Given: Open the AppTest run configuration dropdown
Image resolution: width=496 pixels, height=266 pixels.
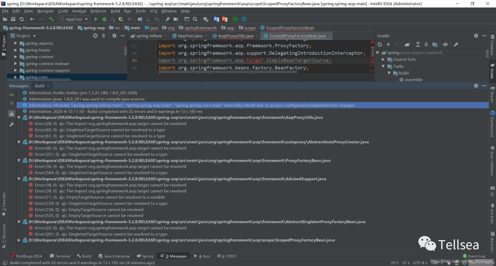Looking at the screenshot, I should (74, 19).
